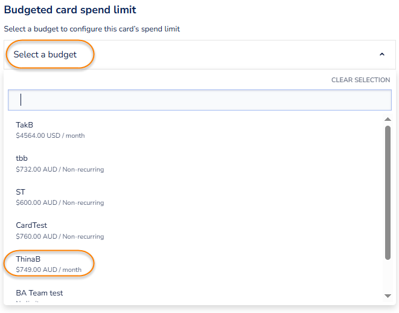This screenshot has width=399, height=313.
Task: Collapse the budget dropdown with the chevron arrow
Action: click(x=381, y=54)
